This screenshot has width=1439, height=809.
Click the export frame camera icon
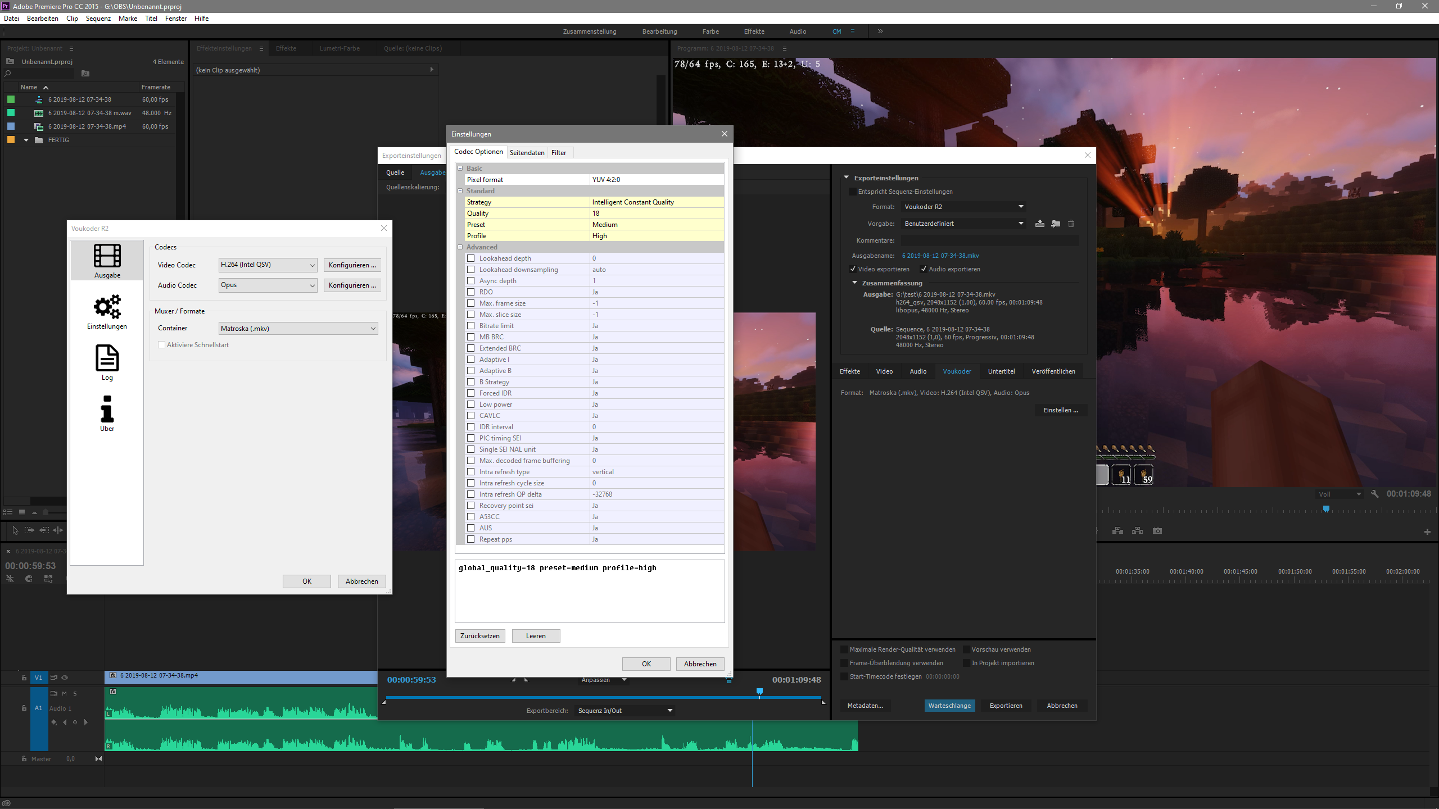[1157, 531]
